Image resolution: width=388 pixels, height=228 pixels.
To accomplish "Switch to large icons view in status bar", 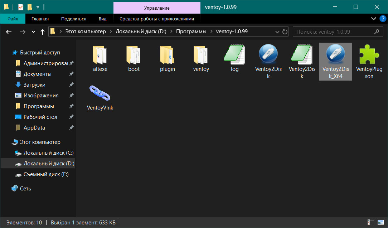I will click(381, 222).
